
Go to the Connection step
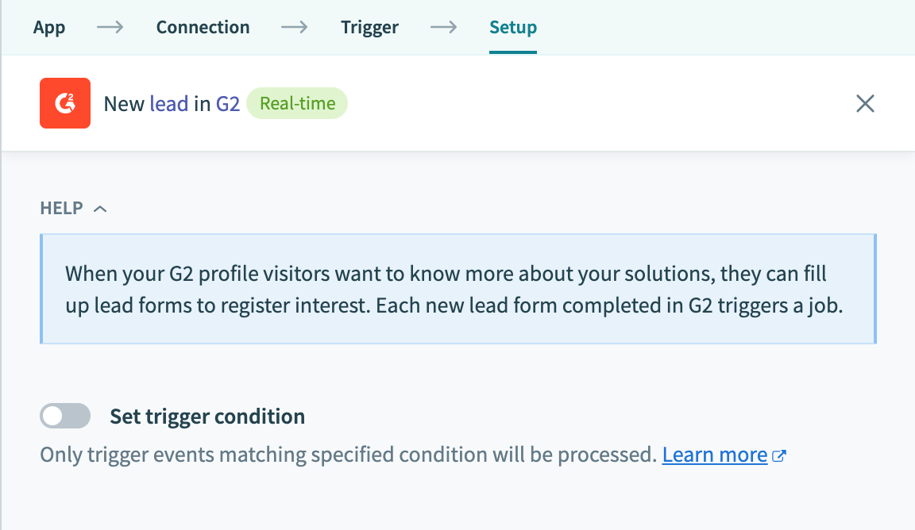(203, 28)
